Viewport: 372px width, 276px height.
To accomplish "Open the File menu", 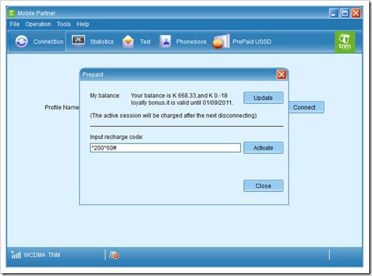I will (x=14, y=24).
